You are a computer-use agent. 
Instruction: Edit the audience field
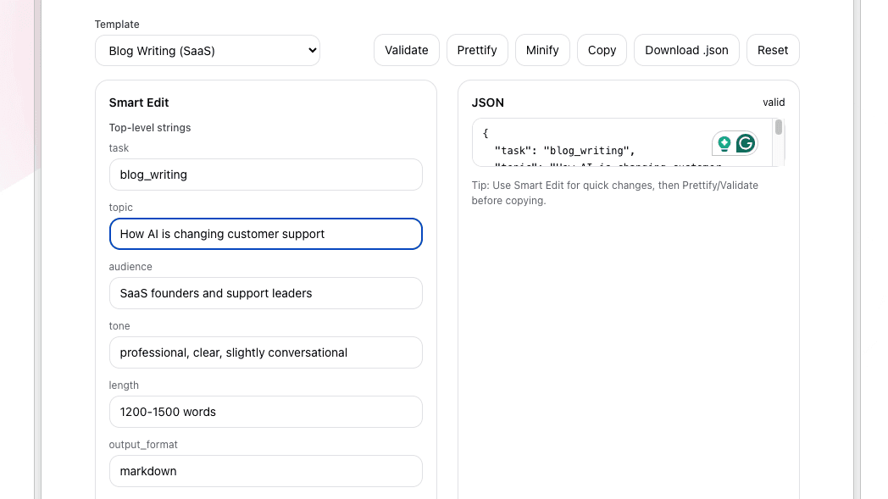[265, 293]
